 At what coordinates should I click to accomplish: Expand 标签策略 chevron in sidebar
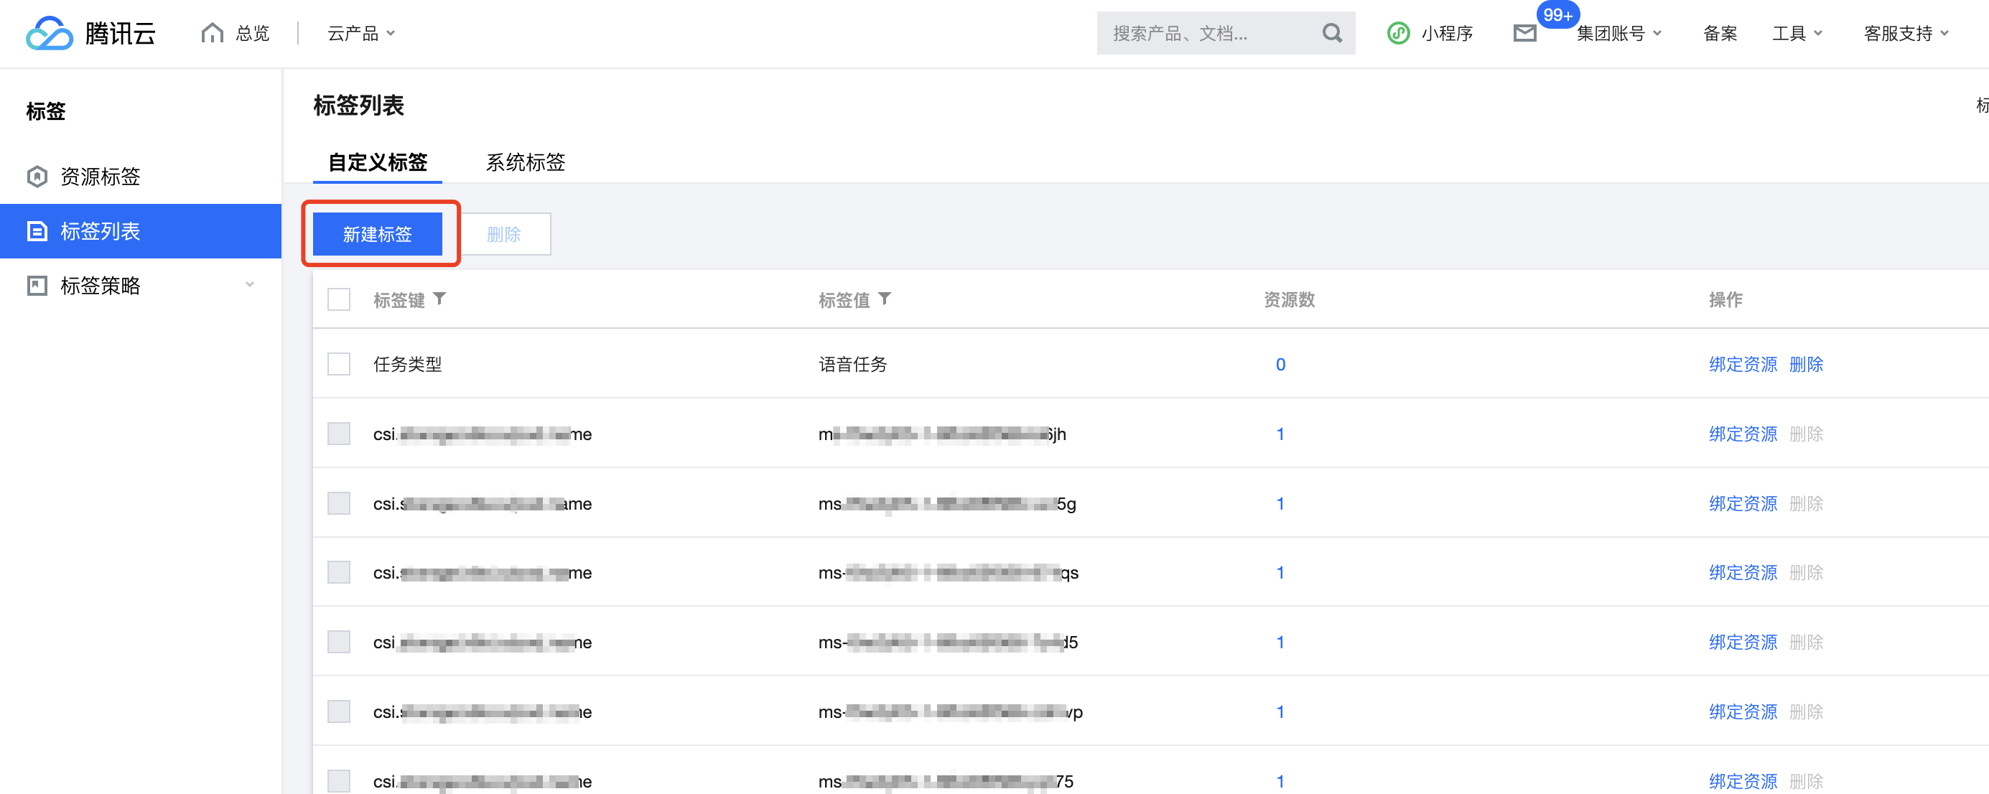pos(249,285)
